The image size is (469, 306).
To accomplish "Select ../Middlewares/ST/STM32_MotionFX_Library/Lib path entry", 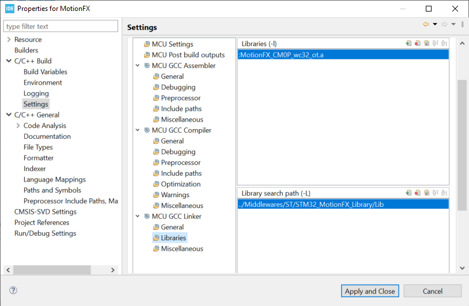I will click(343, 205).
